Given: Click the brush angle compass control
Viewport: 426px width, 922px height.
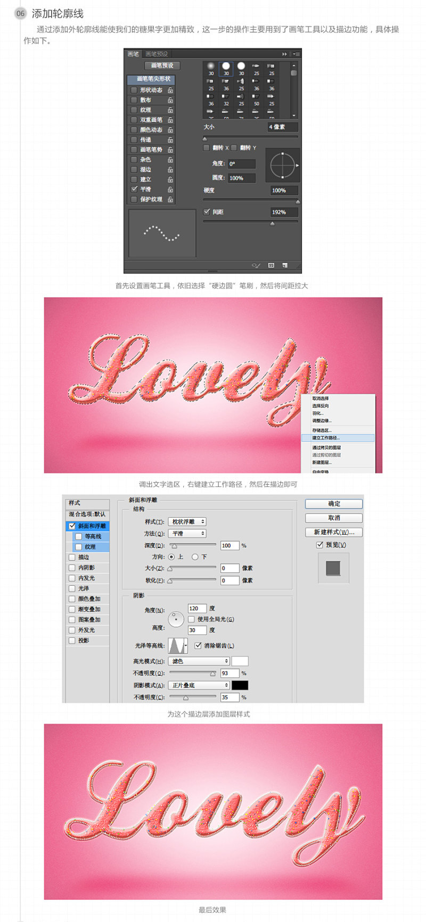Looking at the screenshot, I should click(282, 165).
